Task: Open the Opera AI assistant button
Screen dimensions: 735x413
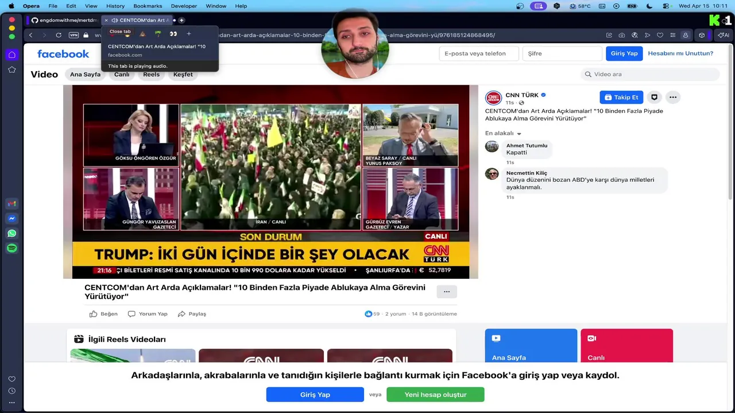Action: click(724, 35)
